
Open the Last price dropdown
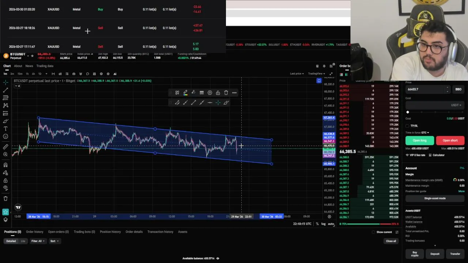click(297, 74)
